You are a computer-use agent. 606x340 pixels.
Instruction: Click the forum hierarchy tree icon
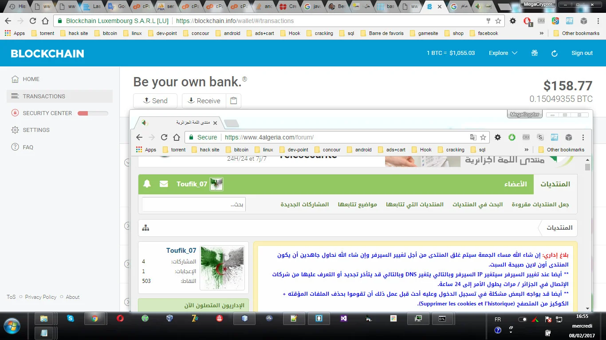point(146,228)
